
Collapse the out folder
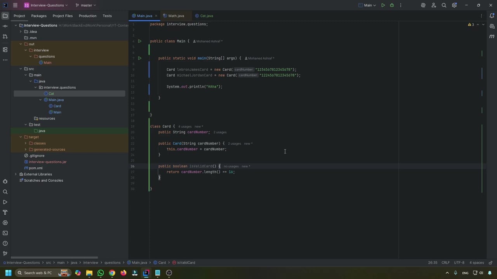pos(21,44)
